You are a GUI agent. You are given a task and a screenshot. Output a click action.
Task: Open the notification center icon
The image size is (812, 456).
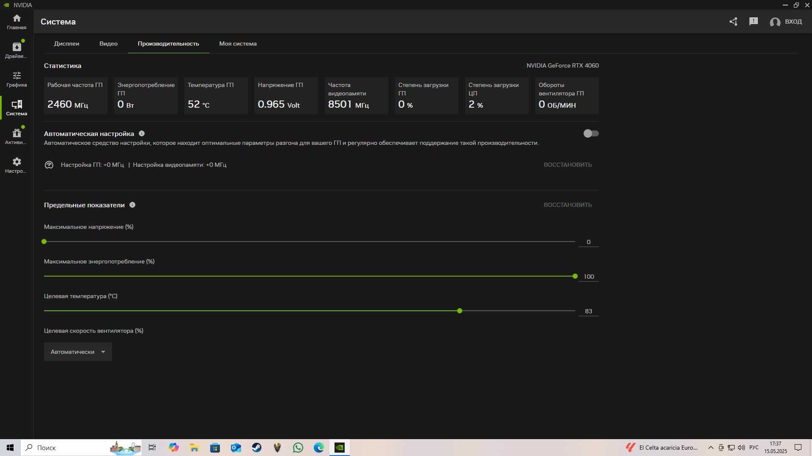click(x=798, y=448)
